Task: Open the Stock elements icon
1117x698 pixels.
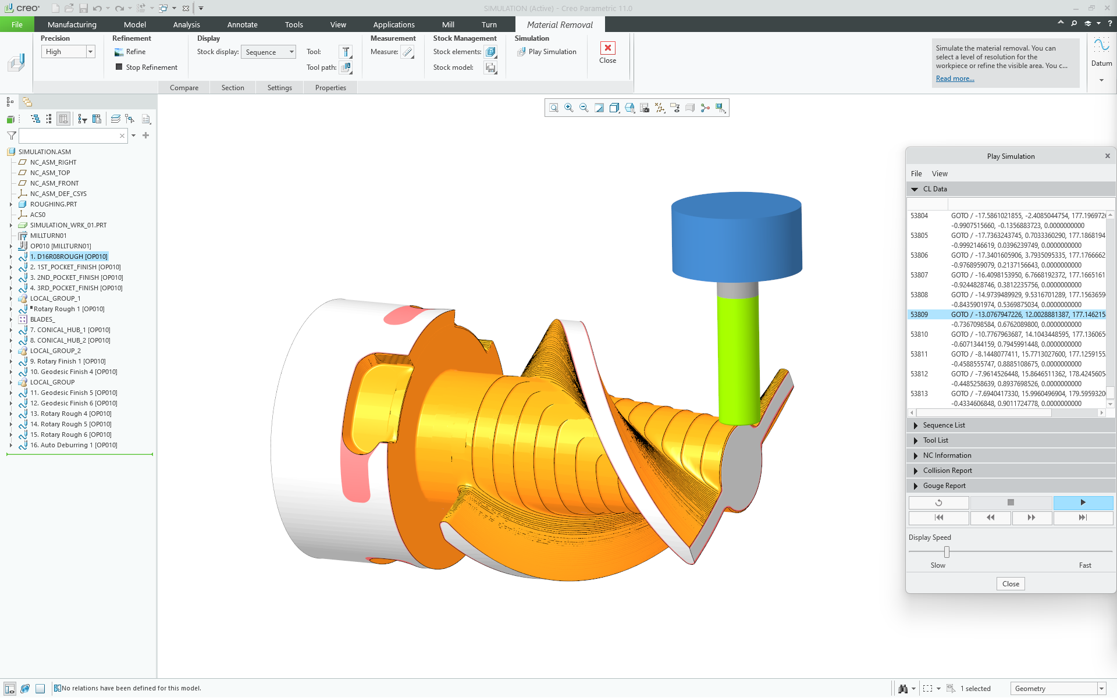Action: pyautogui.click(x=490, y=52)
